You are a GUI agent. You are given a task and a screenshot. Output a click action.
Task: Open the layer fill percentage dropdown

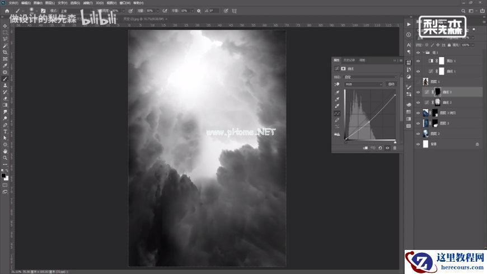(x=472, y=45)
